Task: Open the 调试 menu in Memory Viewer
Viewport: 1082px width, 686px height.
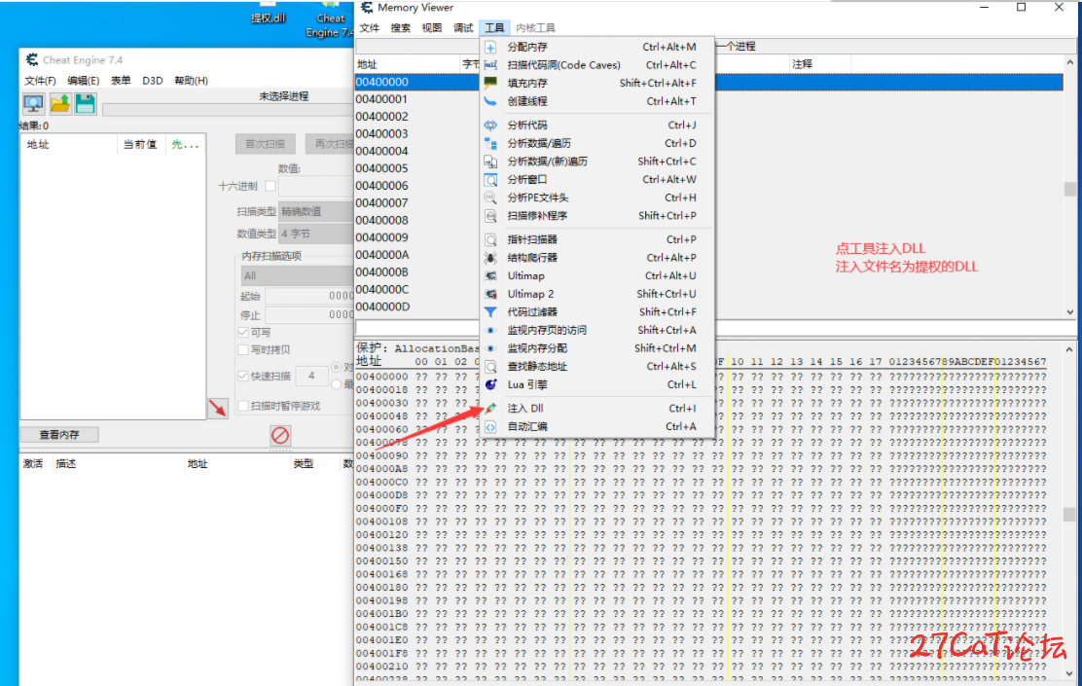Action: 463,27
